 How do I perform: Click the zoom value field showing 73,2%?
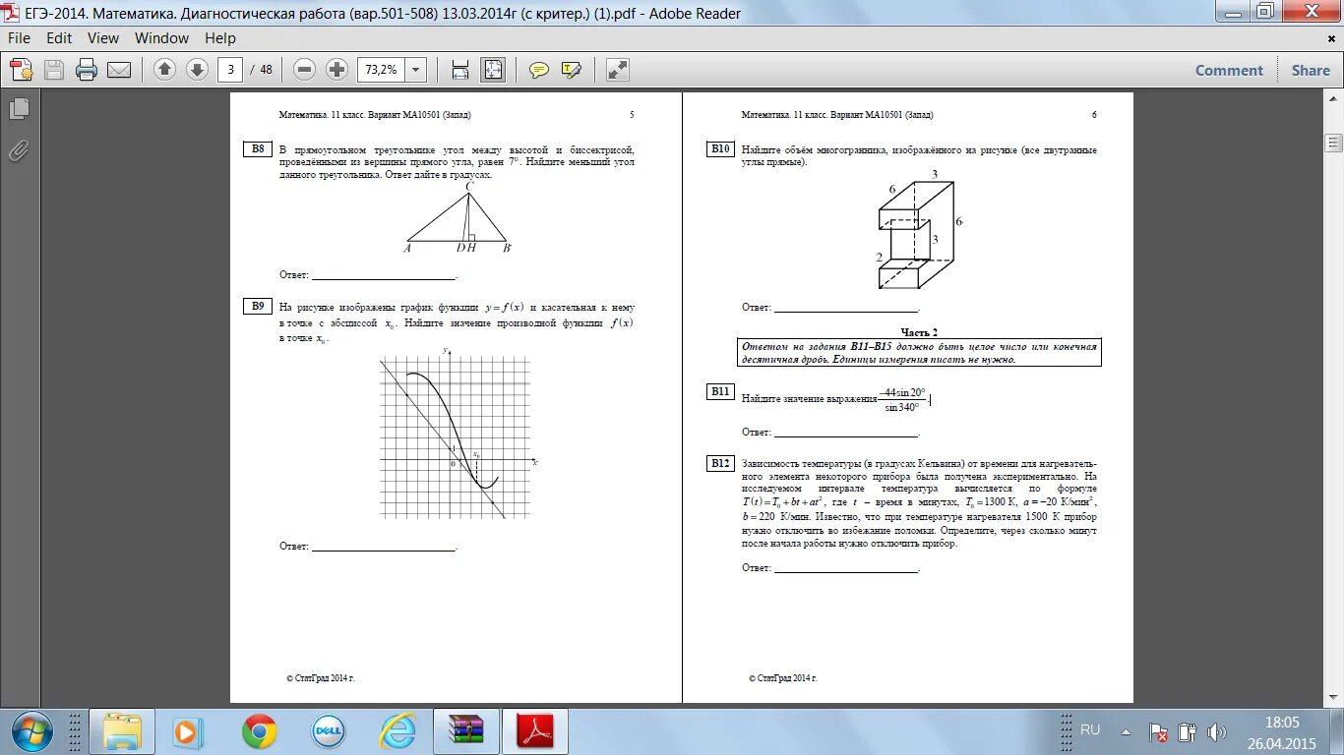[381, 70]
